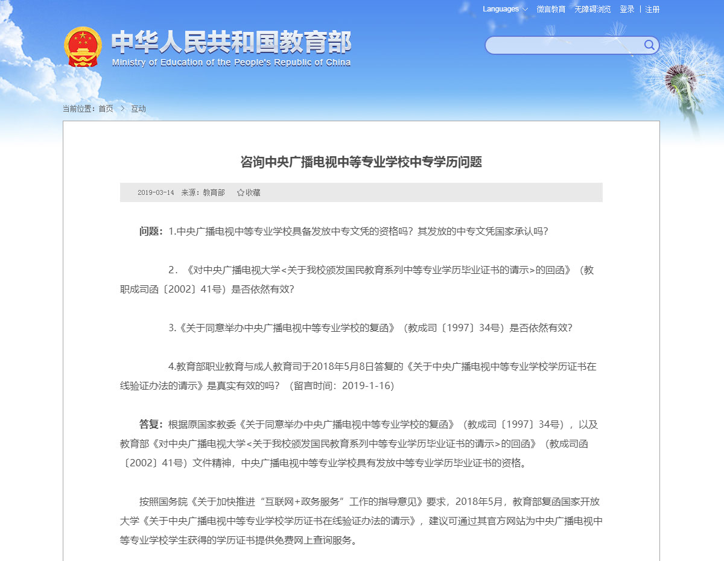
Task: Open 微言教育 from the top bar
Action: pos(550,9)
